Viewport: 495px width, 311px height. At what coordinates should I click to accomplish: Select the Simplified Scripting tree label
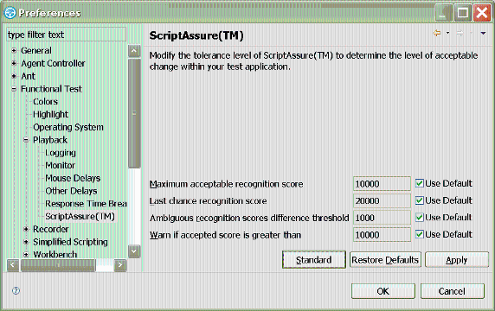point(70,242)
